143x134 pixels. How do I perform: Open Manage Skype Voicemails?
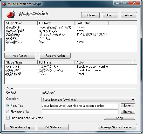[x=117, y=127]
